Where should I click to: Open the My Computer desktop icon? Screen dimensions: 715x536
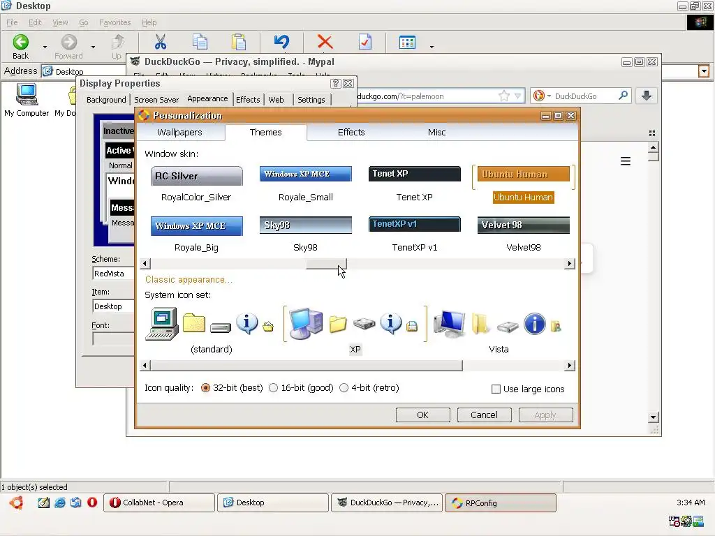point(27,100)
